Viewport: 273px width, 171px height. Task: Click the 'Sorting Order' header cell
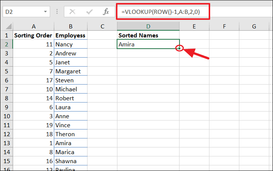(x=33, y=35)
